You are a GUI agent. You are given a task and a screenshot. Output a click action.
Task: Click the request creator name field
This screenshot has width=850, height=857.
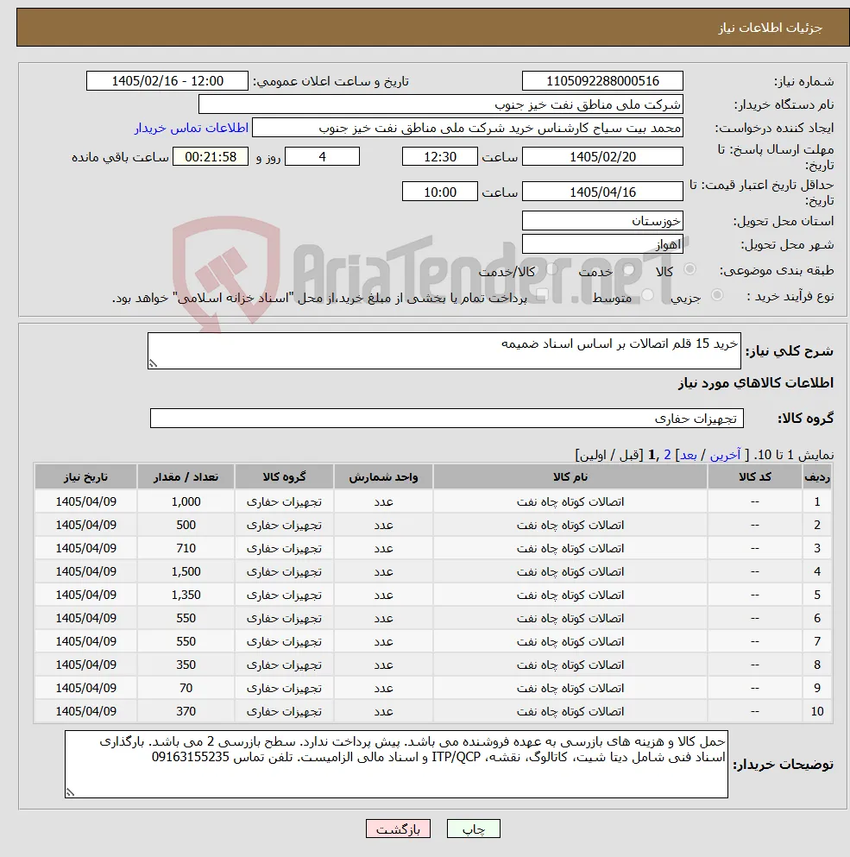click(x=468, y=128)
